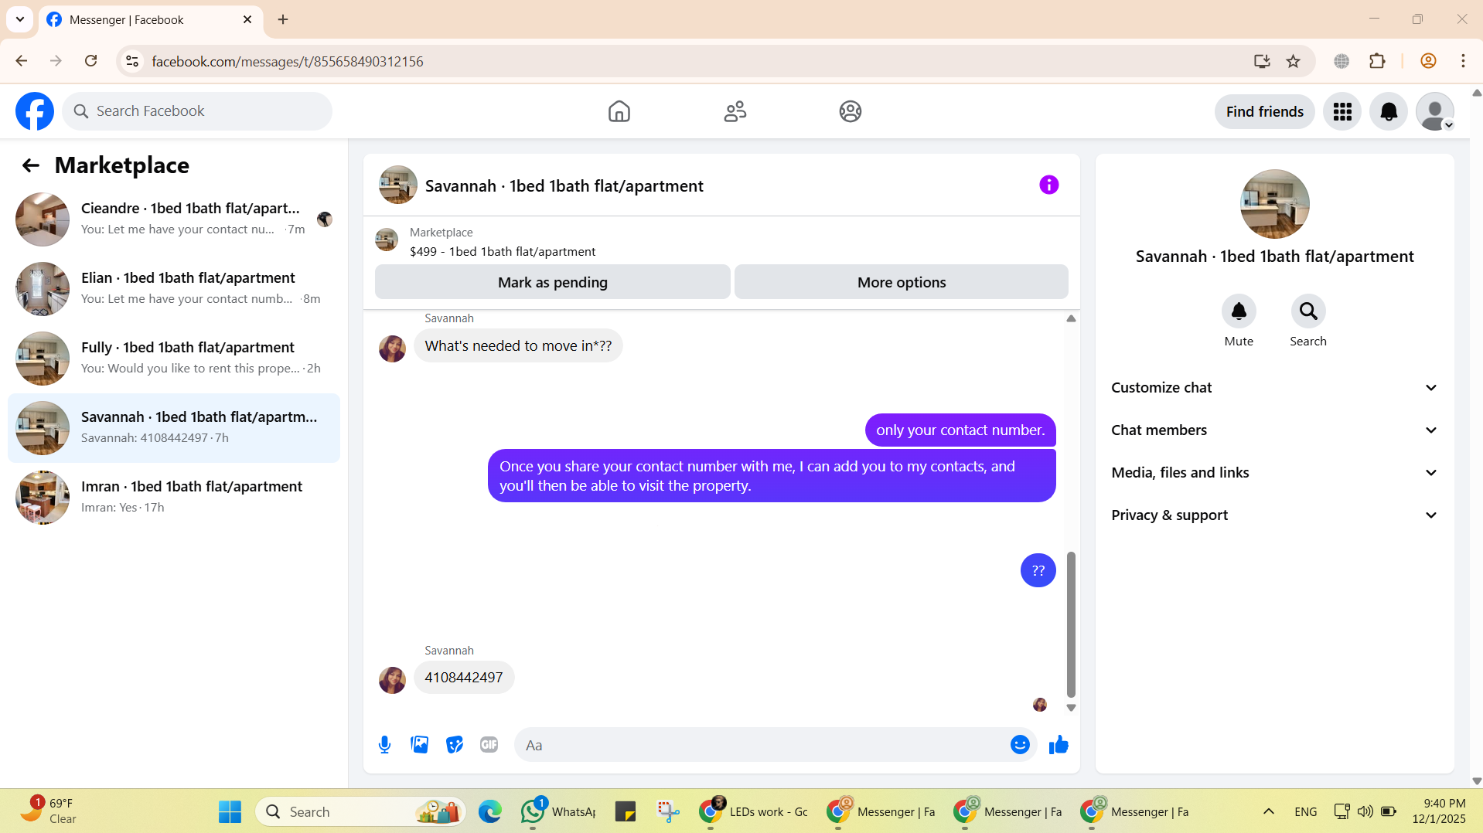Launch Microsoft Edge from taskbar
The image size is (1483, 833).
489,811
